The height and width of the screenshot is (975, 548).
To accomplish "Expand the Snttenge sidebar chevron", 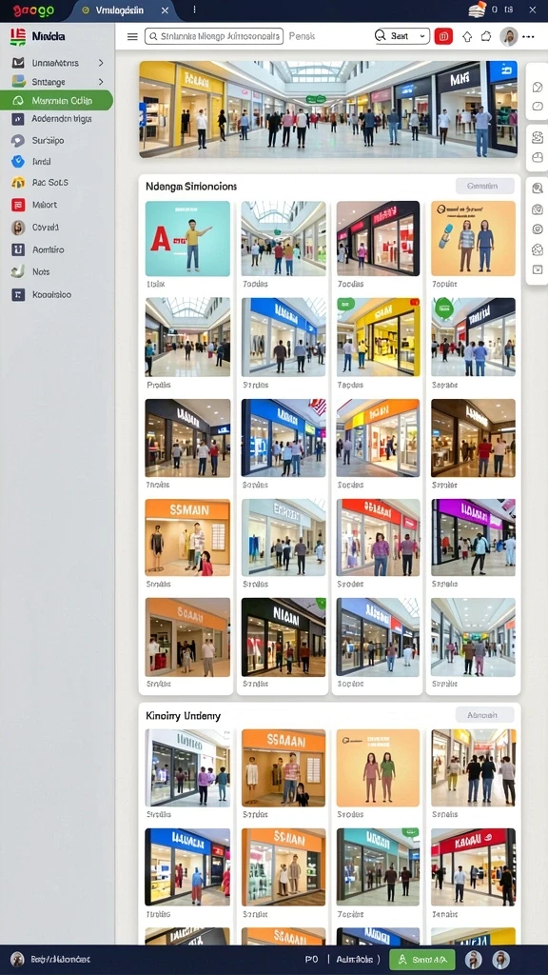I will pos(101,82).
